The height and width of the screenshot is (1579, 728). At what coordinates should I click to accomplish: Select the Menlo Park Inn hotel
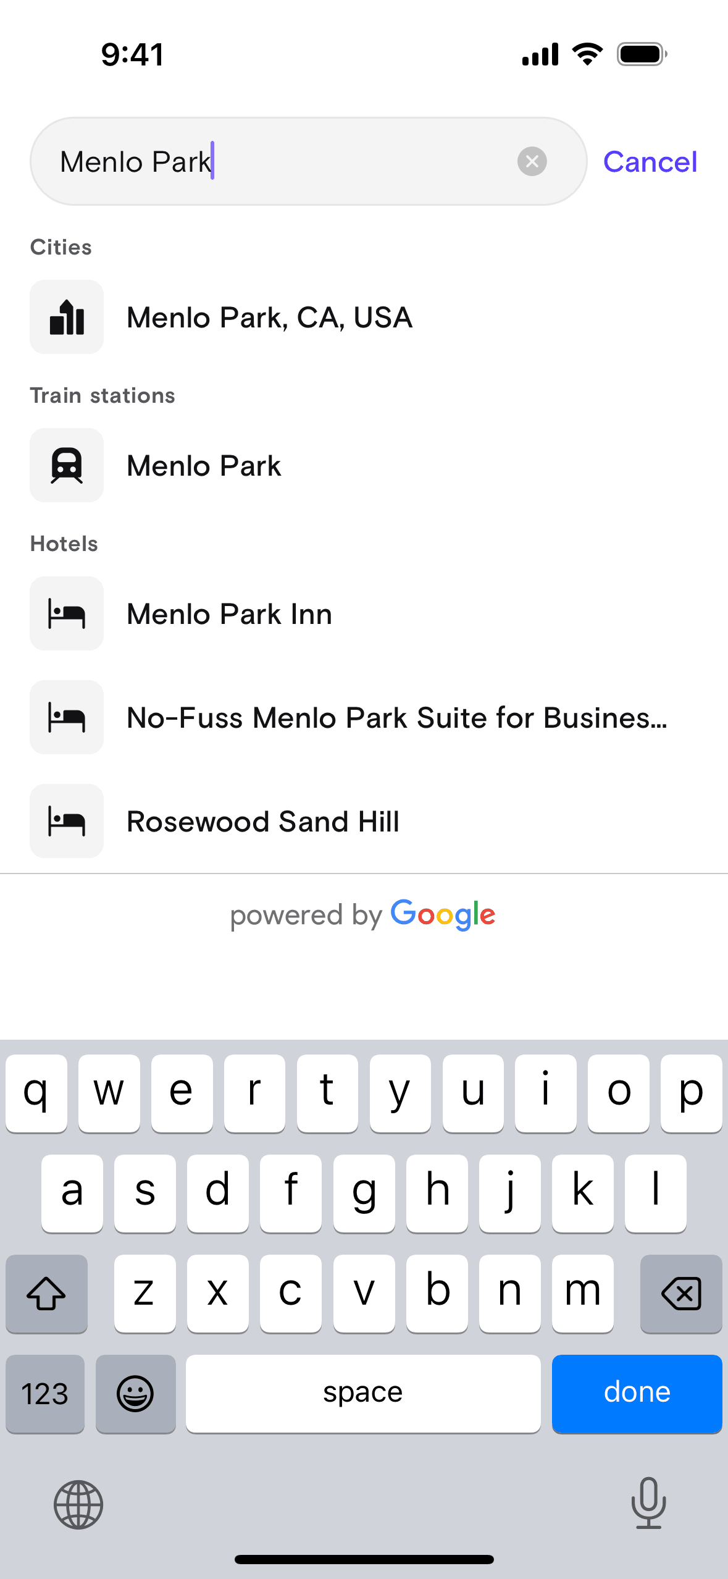coord(229,614)
